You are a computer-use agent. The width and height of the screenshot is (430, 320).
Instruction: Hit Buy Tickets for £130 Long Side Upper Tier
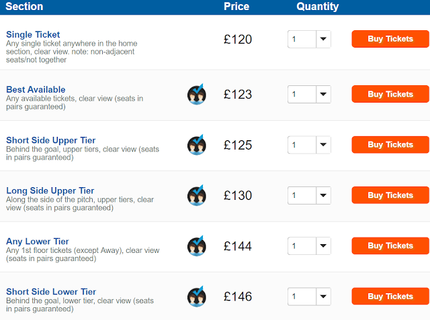click(x=390, y=196)
